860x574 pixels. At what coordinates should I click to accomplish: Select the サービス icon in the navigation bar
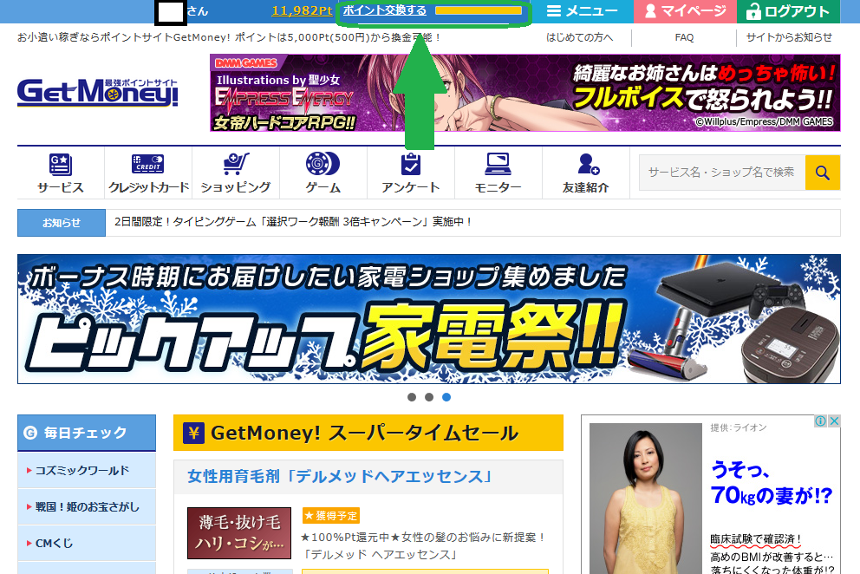[x=59, y=163]
